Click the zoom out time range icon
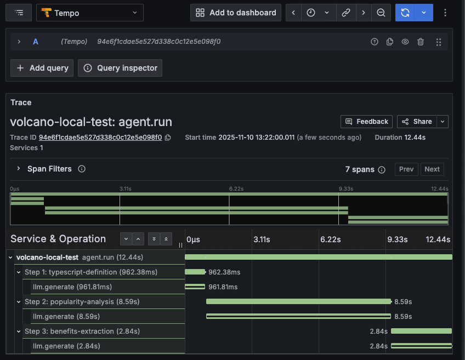465x360 pixels. tap(381, 13)
